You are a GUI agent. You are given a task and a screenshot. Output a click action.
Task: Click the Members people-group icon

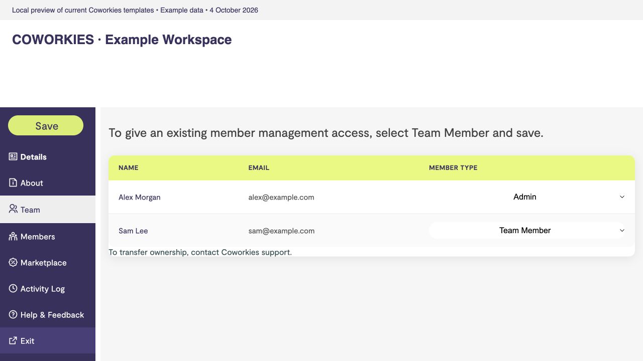(13, 236)
